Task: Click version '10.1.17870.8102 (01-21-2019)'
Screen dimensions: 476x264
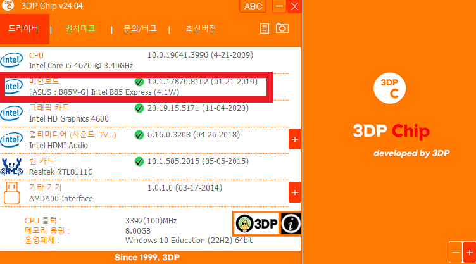Action: (203, 82)
